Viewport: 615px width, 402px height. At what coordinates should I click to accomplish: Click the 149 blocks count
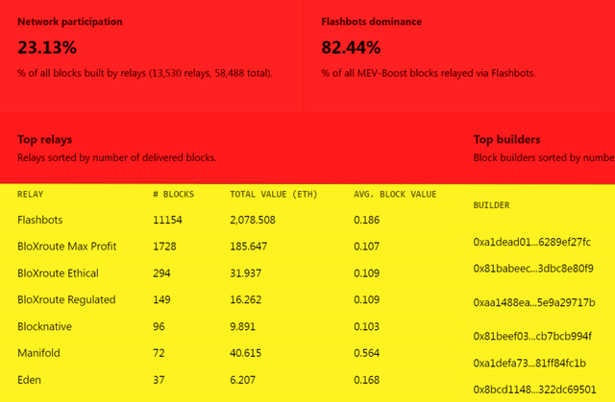[x=161, y=300]
